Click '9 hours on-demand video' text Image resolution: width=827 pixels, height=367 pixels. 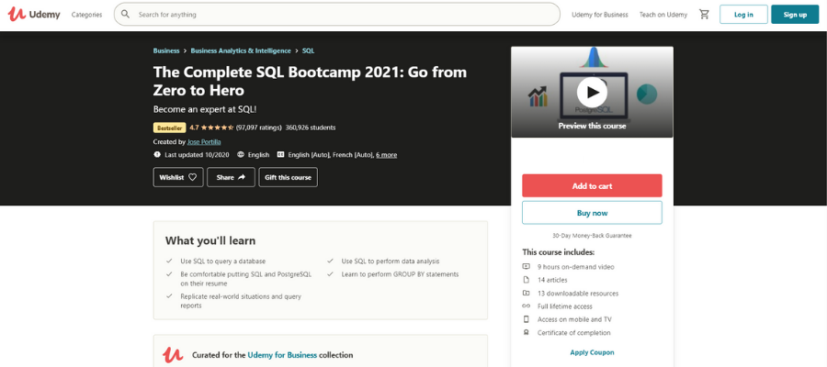click(x=576, y=267)
